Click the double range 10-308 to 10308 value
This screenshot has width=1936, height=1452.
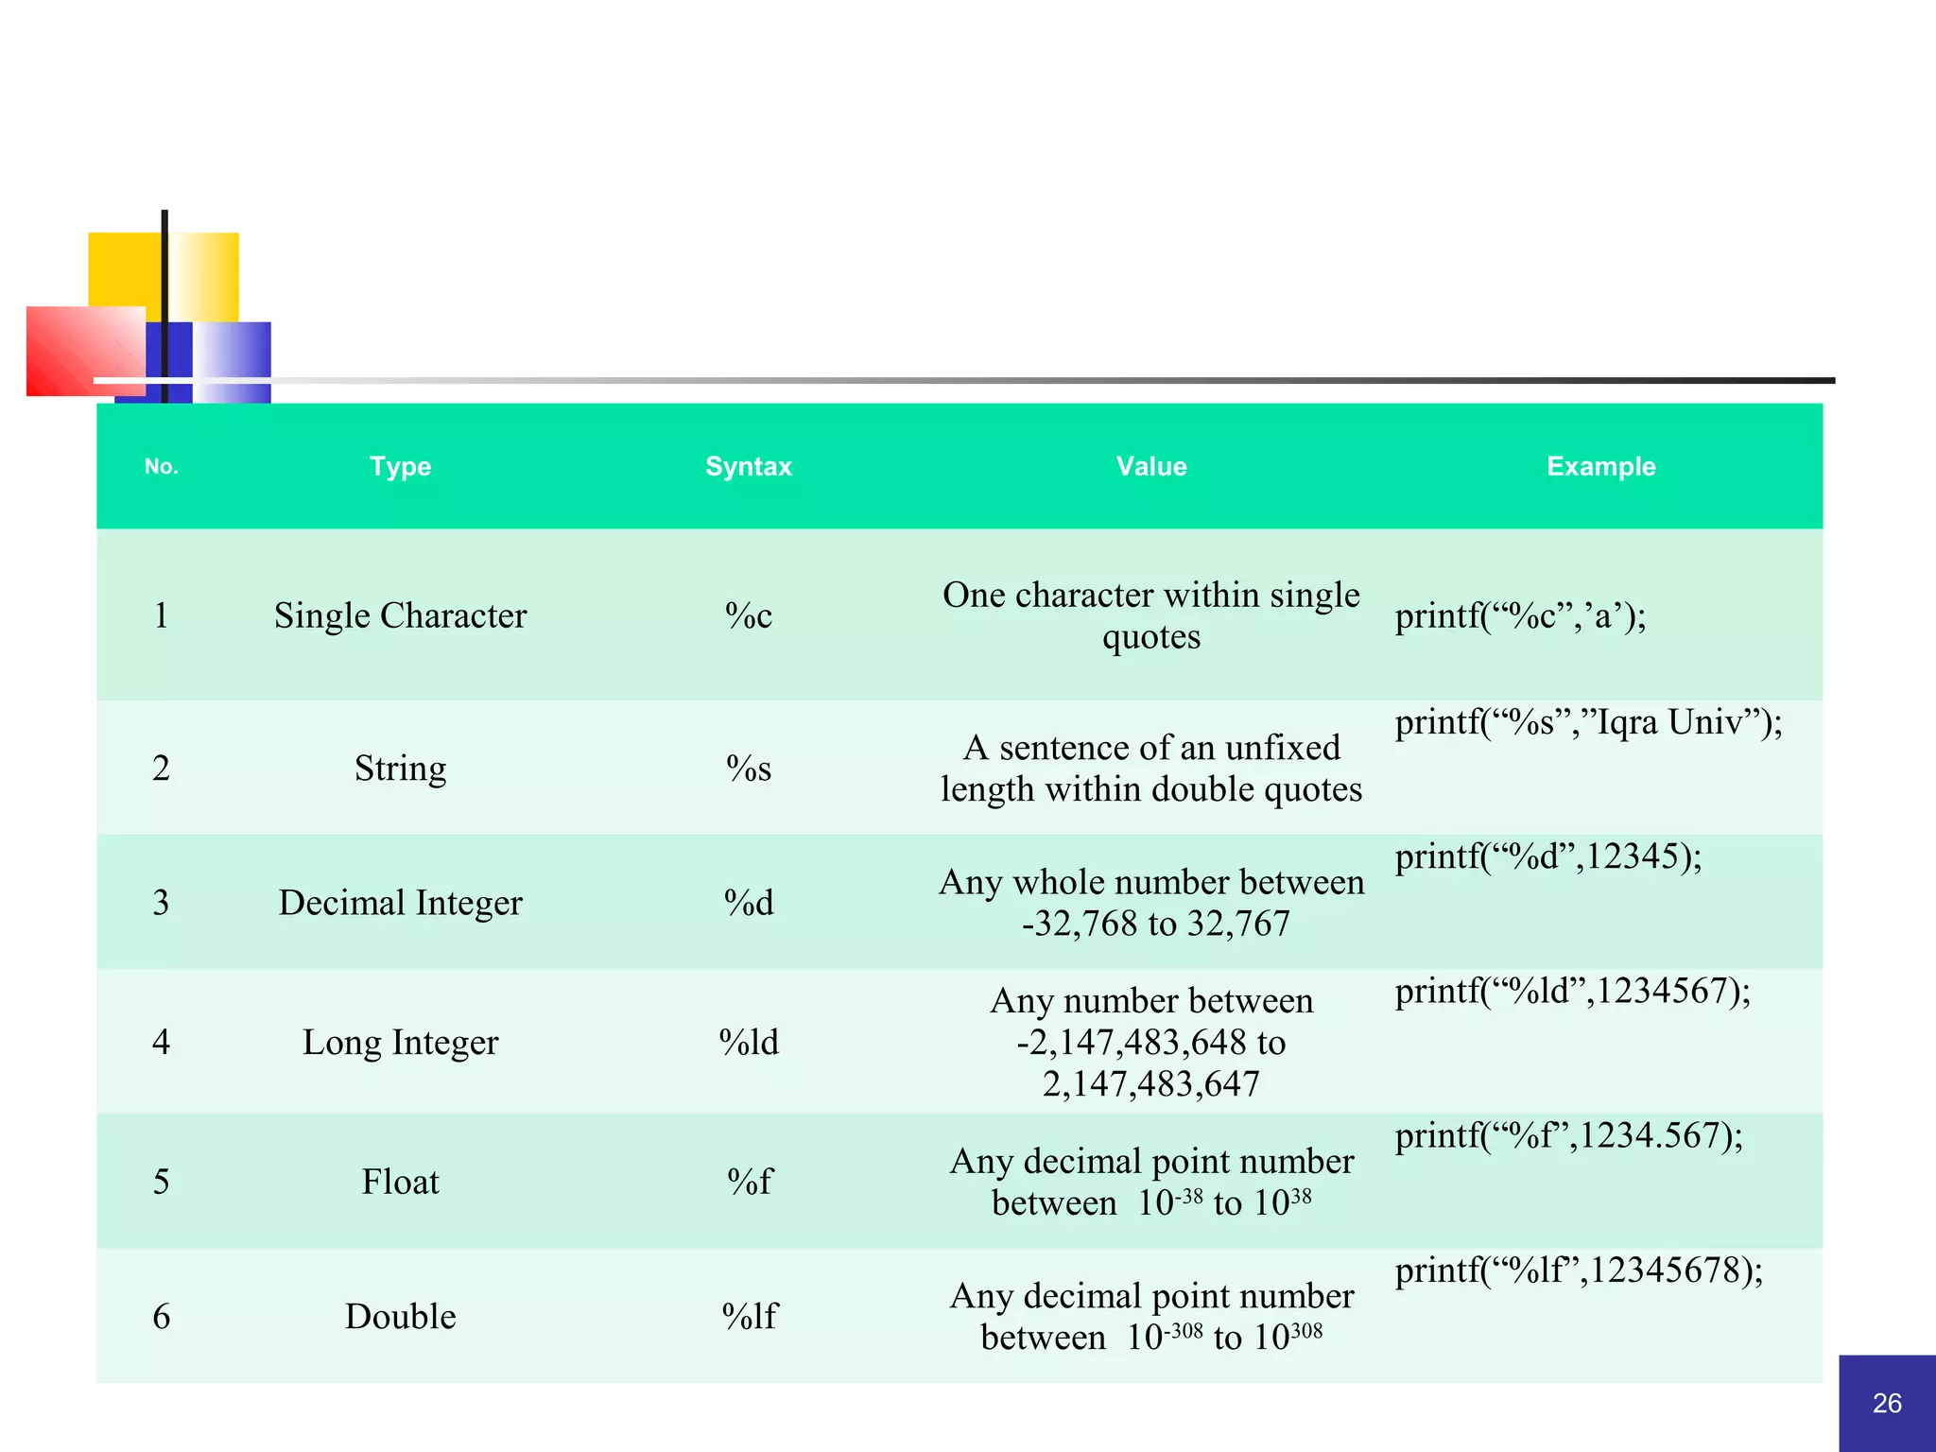click(1151, 1316)
